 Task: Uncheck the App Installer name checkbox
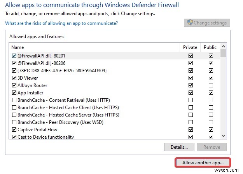14,93
